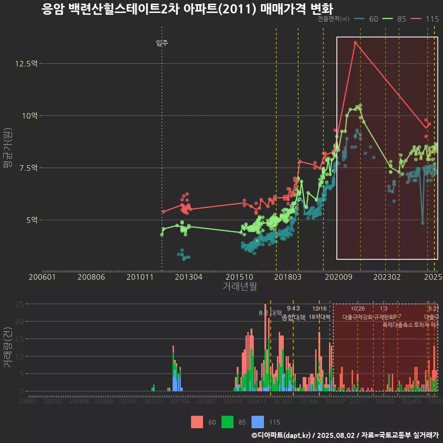Viewport: 443px width, 443px height.
Task: Click the lowest dip point of the teal 60 line
Action: (423, 223)
